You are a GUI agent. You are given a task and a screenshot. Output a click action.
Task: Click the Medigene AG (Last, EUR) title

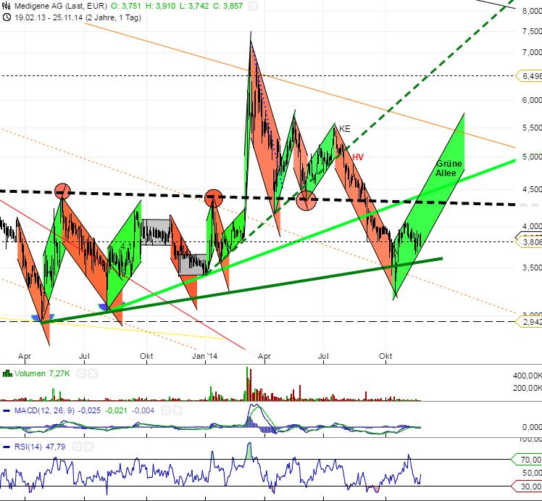click(x=60, y=6)
